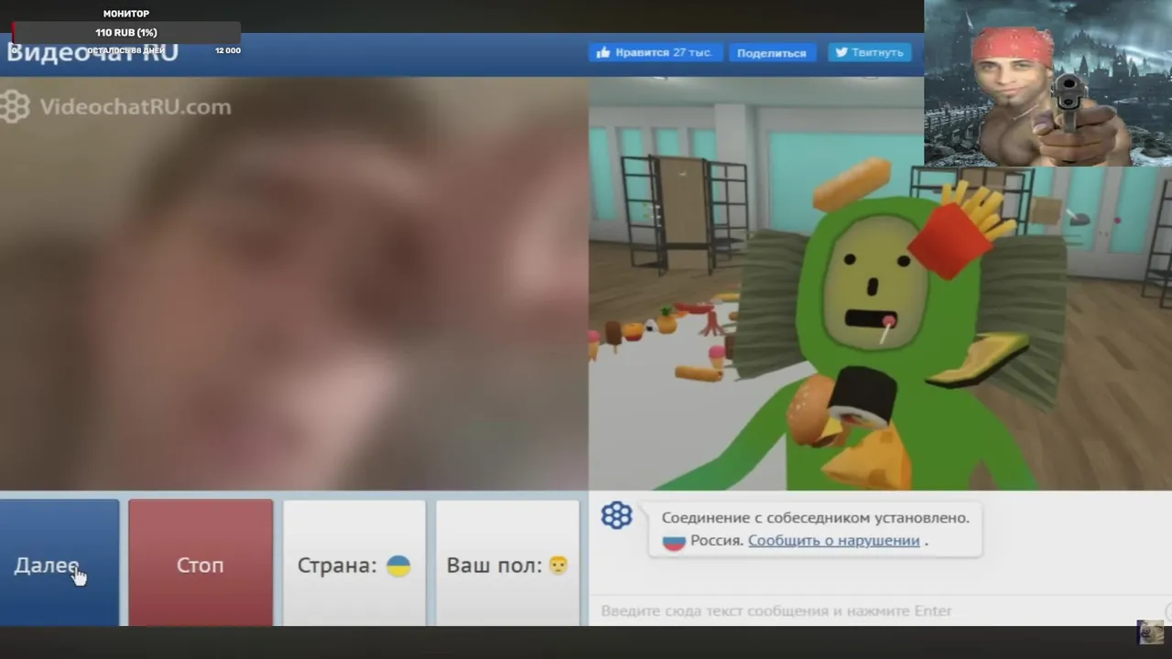1172x659 pixels.
Task: Click the flower logo beside connection message
Action: [x=616, y=515]
